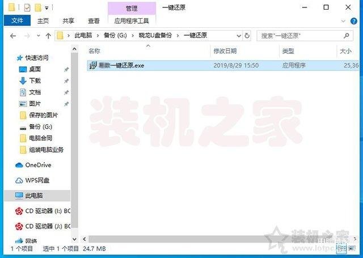Sort by the 修改日期 column header
The height and width of the screenshot is (258, 363).
(225, 51)
